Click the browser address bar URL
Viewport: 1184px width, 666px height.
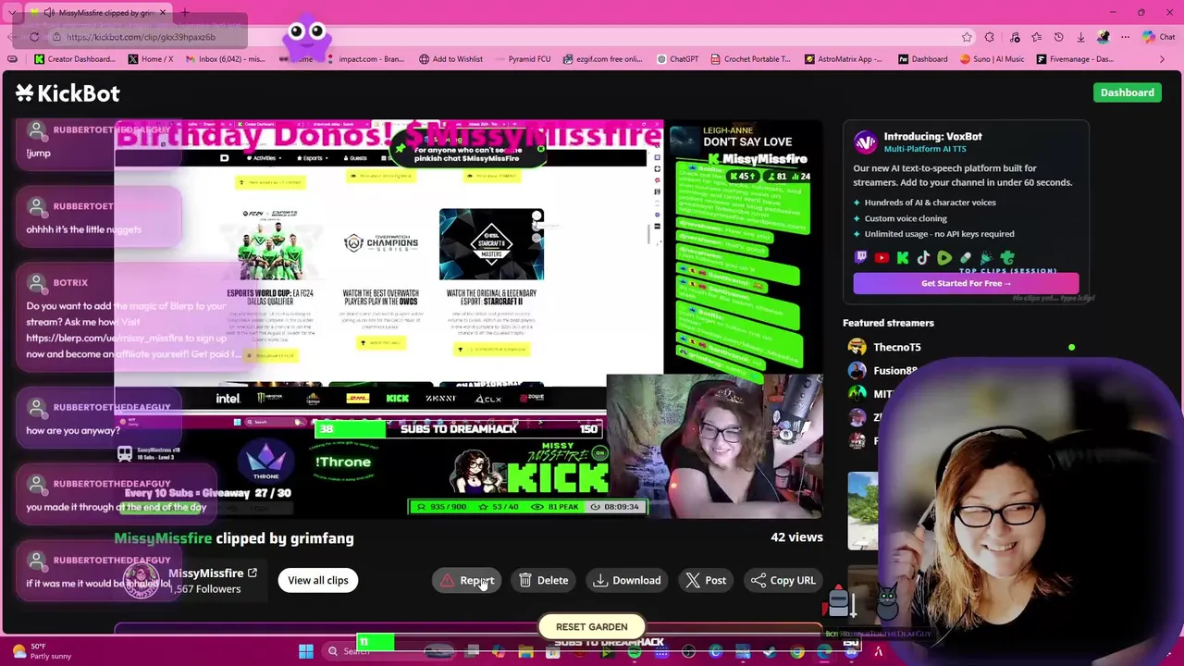pyautogui.click(x=141, y=37)
